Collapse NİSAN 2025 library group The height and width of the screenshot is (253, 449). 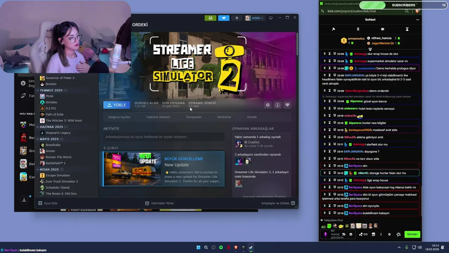click(x=49, y=169)
